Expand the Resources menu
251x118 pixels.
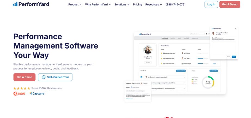(154, 4)
